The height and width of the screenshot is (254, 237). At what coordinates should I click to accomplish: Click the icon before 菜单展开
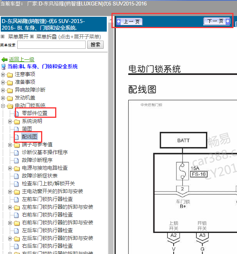2,37
